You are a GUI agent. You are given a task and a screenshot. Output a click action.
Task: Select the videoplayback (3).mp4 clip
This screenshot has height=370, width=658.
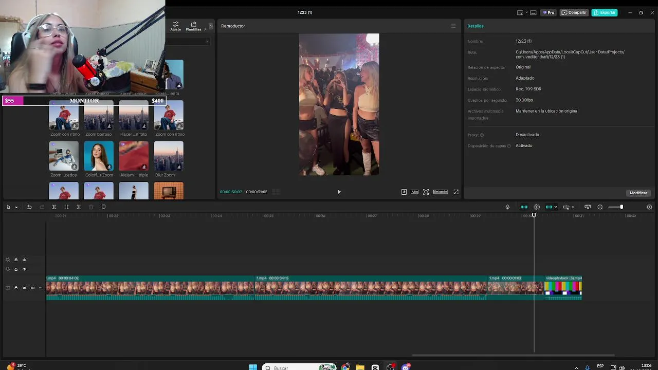click(563, 288)
